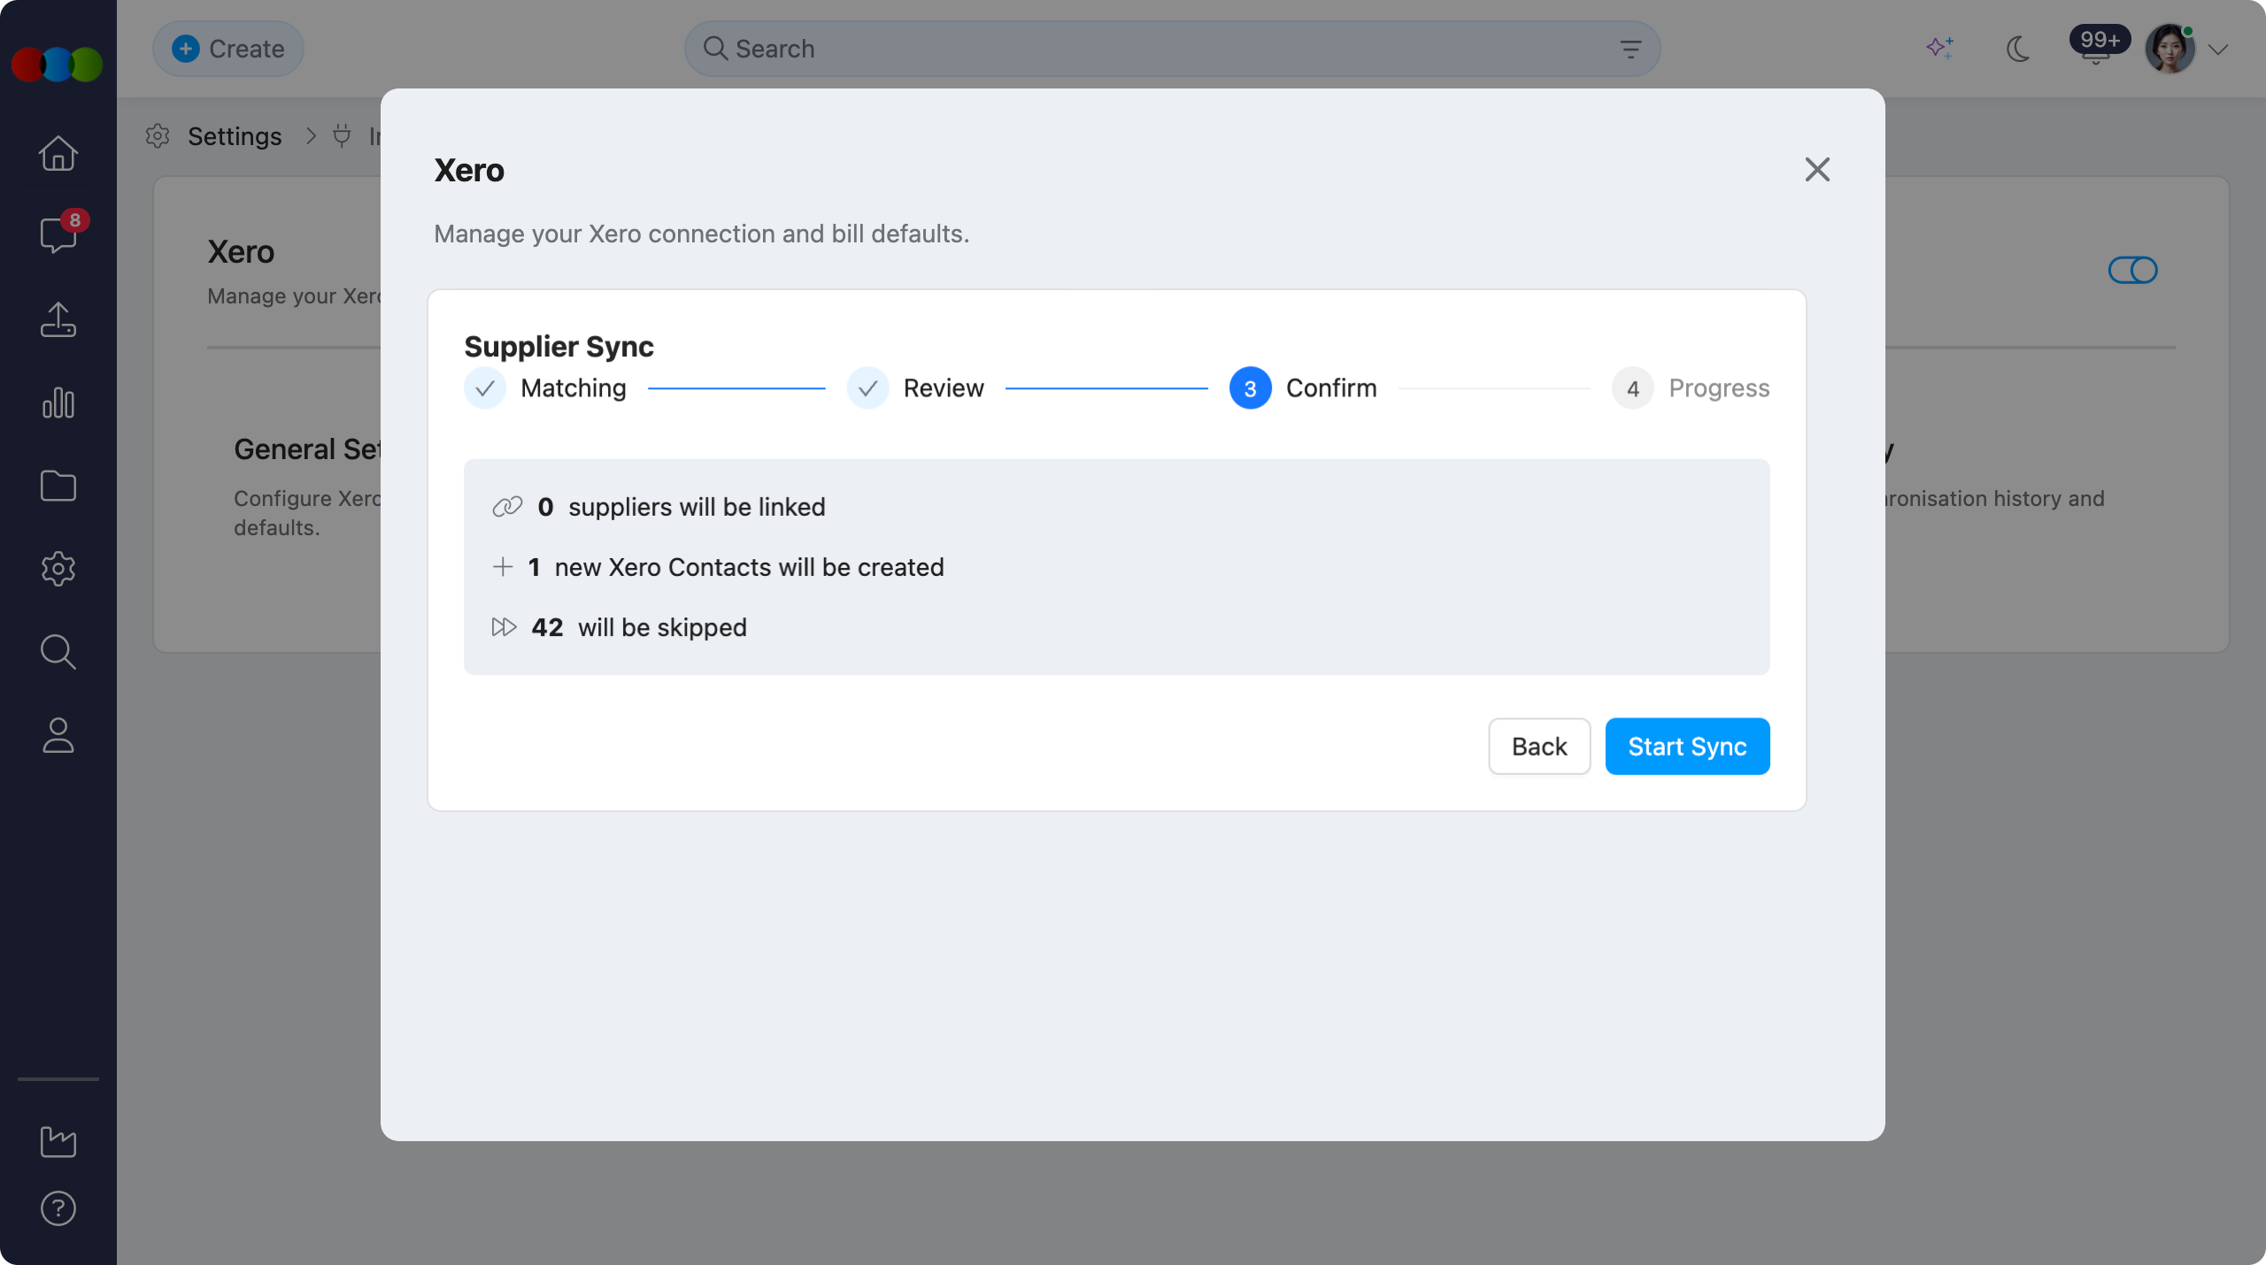This screenshot has height=1265, width=2266.
Task: Click the Back button
Action: [1539, 746]
